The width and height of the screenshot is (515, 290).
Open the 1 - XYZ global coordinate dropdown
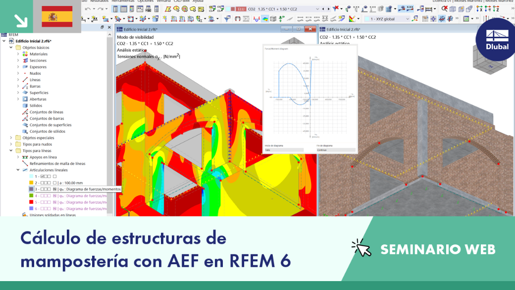click(x=387, y=19)
